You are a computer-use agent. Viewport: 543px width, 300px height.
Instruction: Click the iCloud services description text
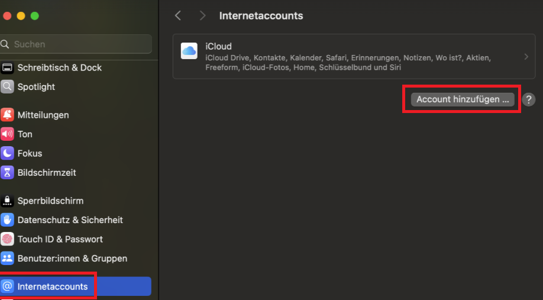(x=348, y=63)
